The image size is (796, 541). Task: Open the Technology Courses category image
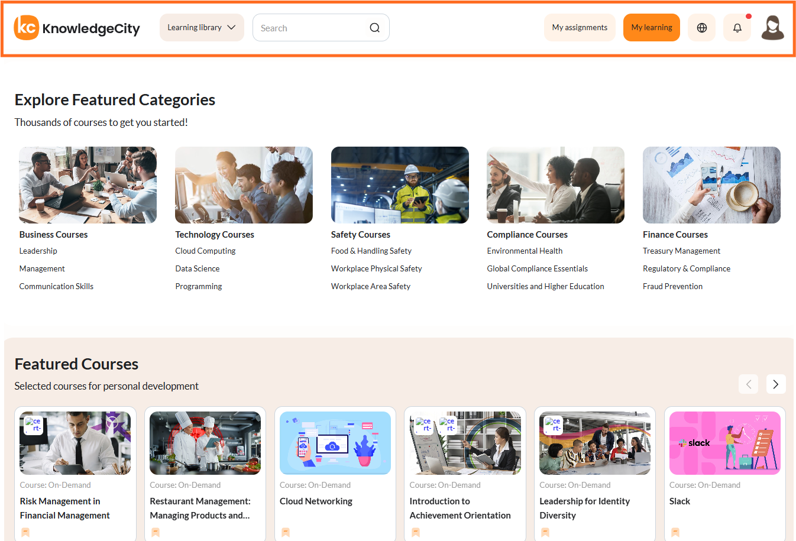pos(244,185)
